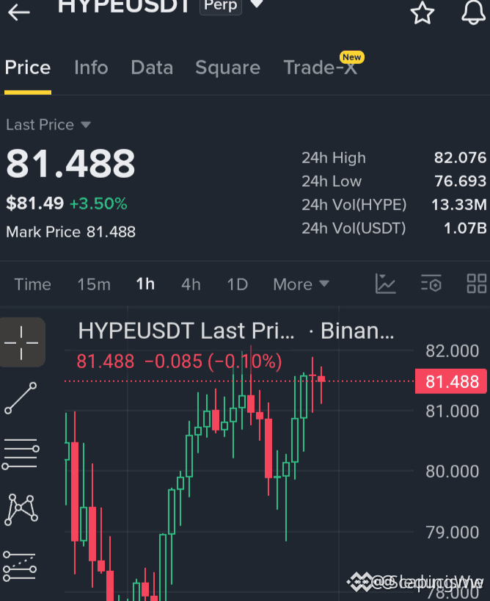Click the 24h Low value 76.693
This screenshot has width=490, height=601.
[460, 181]
